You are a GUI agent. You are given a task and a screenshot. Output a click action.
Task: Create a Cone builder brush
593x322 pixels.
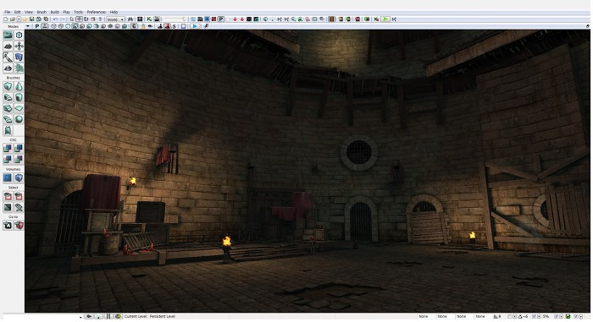click(19, 86)
